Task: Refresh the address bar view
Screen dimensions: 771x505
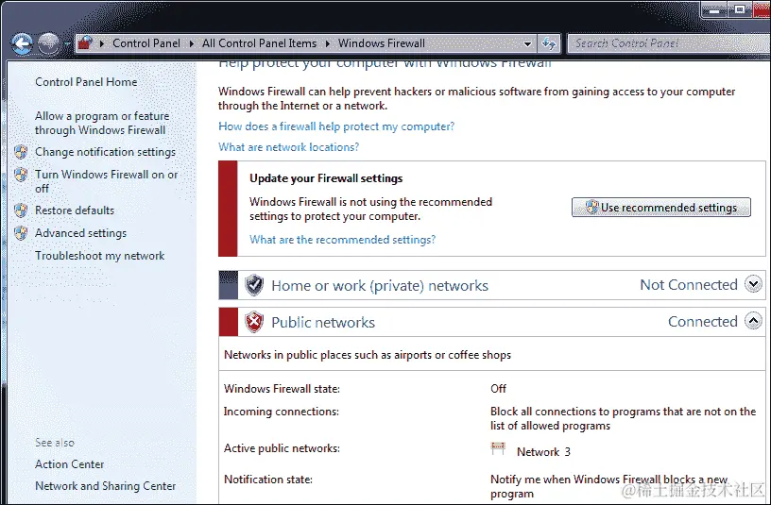Action: click(x=549, y=43)
